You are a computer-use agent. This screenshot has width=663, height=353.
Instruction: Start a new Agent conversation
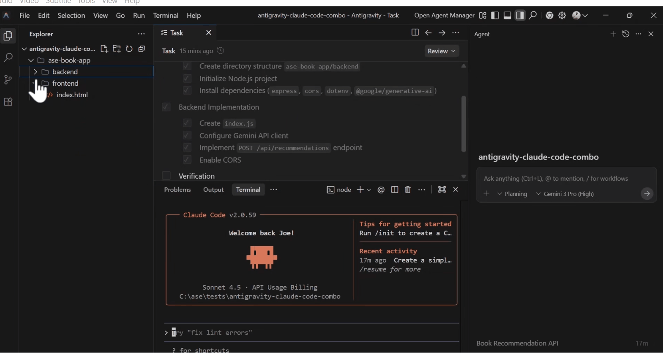coord(613,34)
